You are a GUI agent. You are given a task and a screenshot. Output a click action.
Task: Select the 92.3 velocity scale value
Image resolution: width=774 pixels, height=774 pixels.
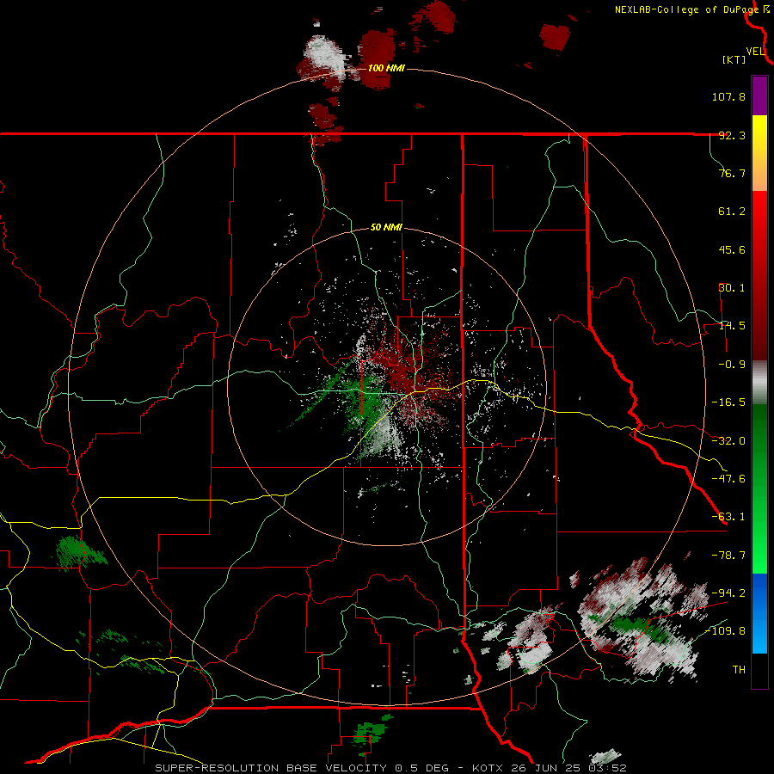732,135
